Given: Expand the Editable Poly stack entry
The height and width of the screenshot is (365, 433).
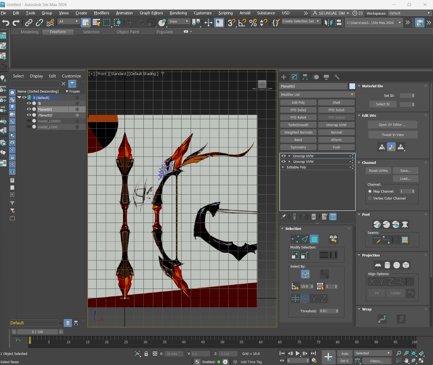Looking at the screenshot, I should pyautogui.click(x=283, y=167).
